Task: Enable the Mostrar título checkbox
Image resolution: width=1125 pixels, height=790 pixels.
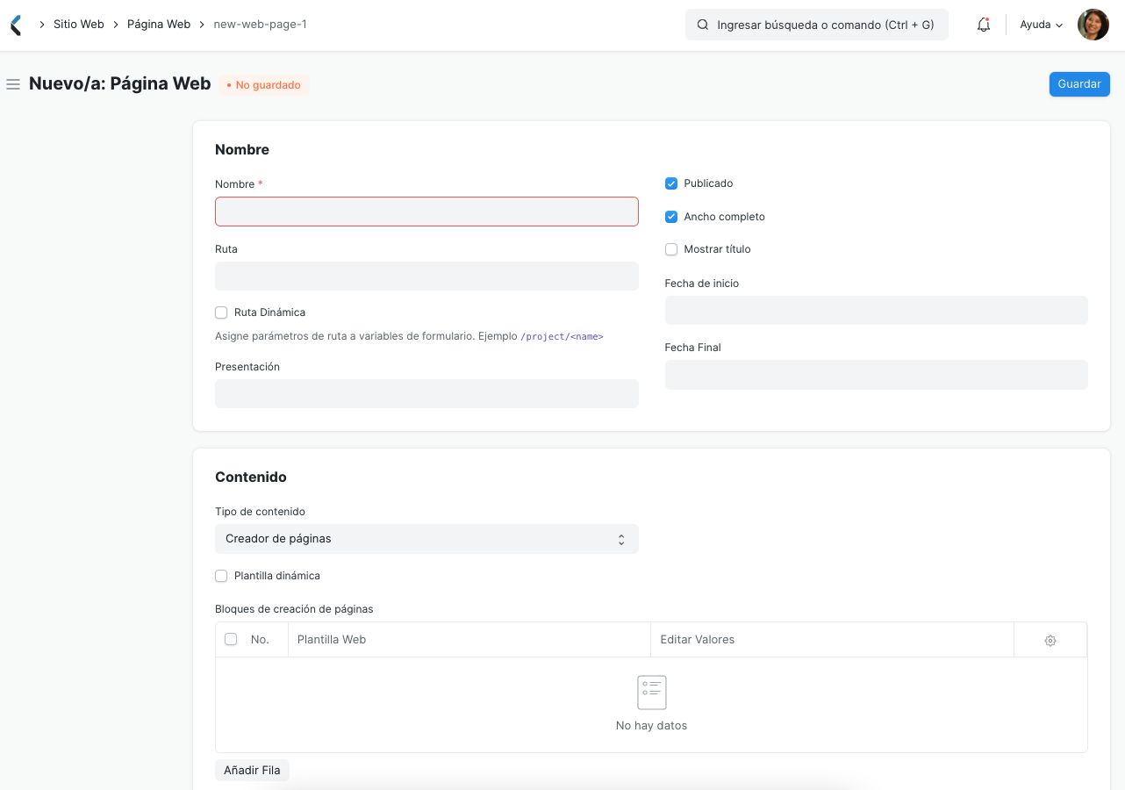Action: [x=671, y=249]
